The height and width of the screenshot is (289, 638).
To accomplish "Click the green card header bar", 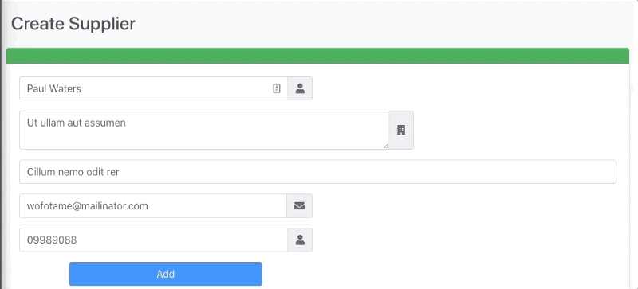I will pyautogui.click(x=317, y=56).
